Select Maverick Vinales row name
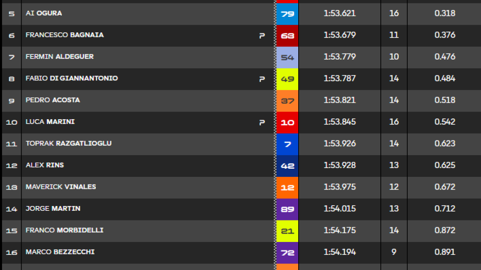Screen dimensions: 481x270 point(61,186)
